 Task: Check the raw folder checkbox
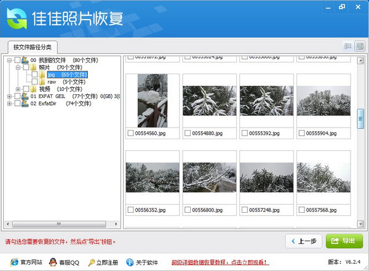coord(34,82)
